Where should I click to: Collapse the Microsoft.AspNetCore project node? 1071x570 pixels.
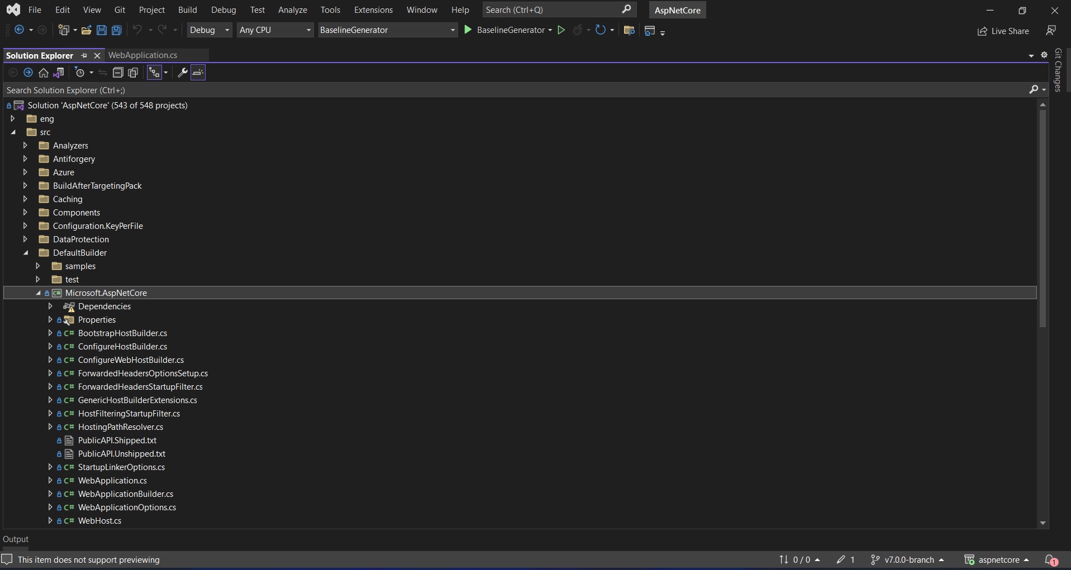click(38, 293)
